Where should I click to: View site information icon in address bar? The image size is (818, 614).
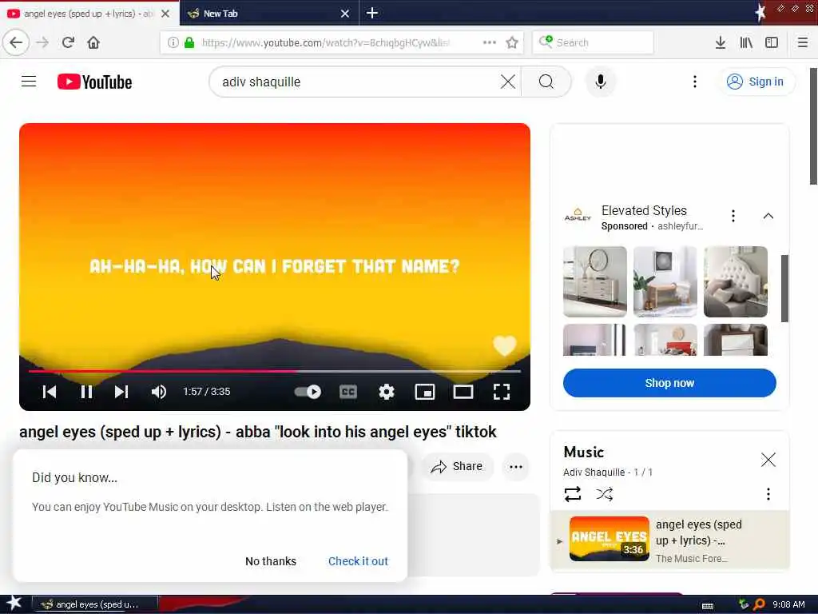pyautogui.click(x=173, y=42)
